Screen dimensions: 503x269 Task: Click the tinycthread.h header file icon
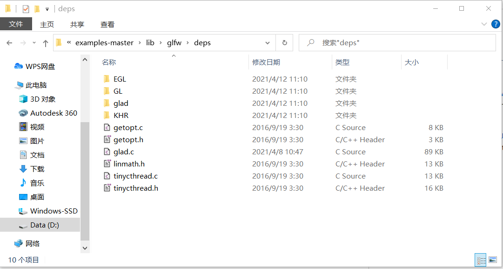coord(107,188)
